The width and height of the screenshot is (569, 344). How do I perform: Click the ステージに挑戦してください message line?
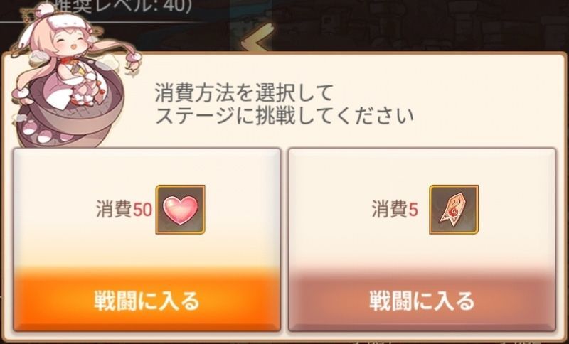tap(284, 116)
